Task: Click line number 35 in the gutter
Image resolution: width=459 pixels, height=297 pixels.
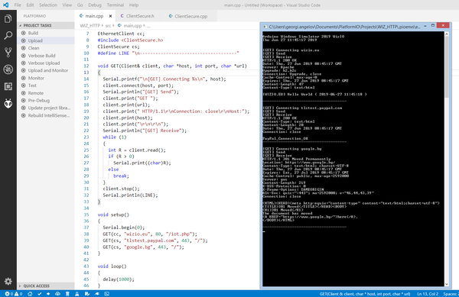Action: (x=86, y=215)
